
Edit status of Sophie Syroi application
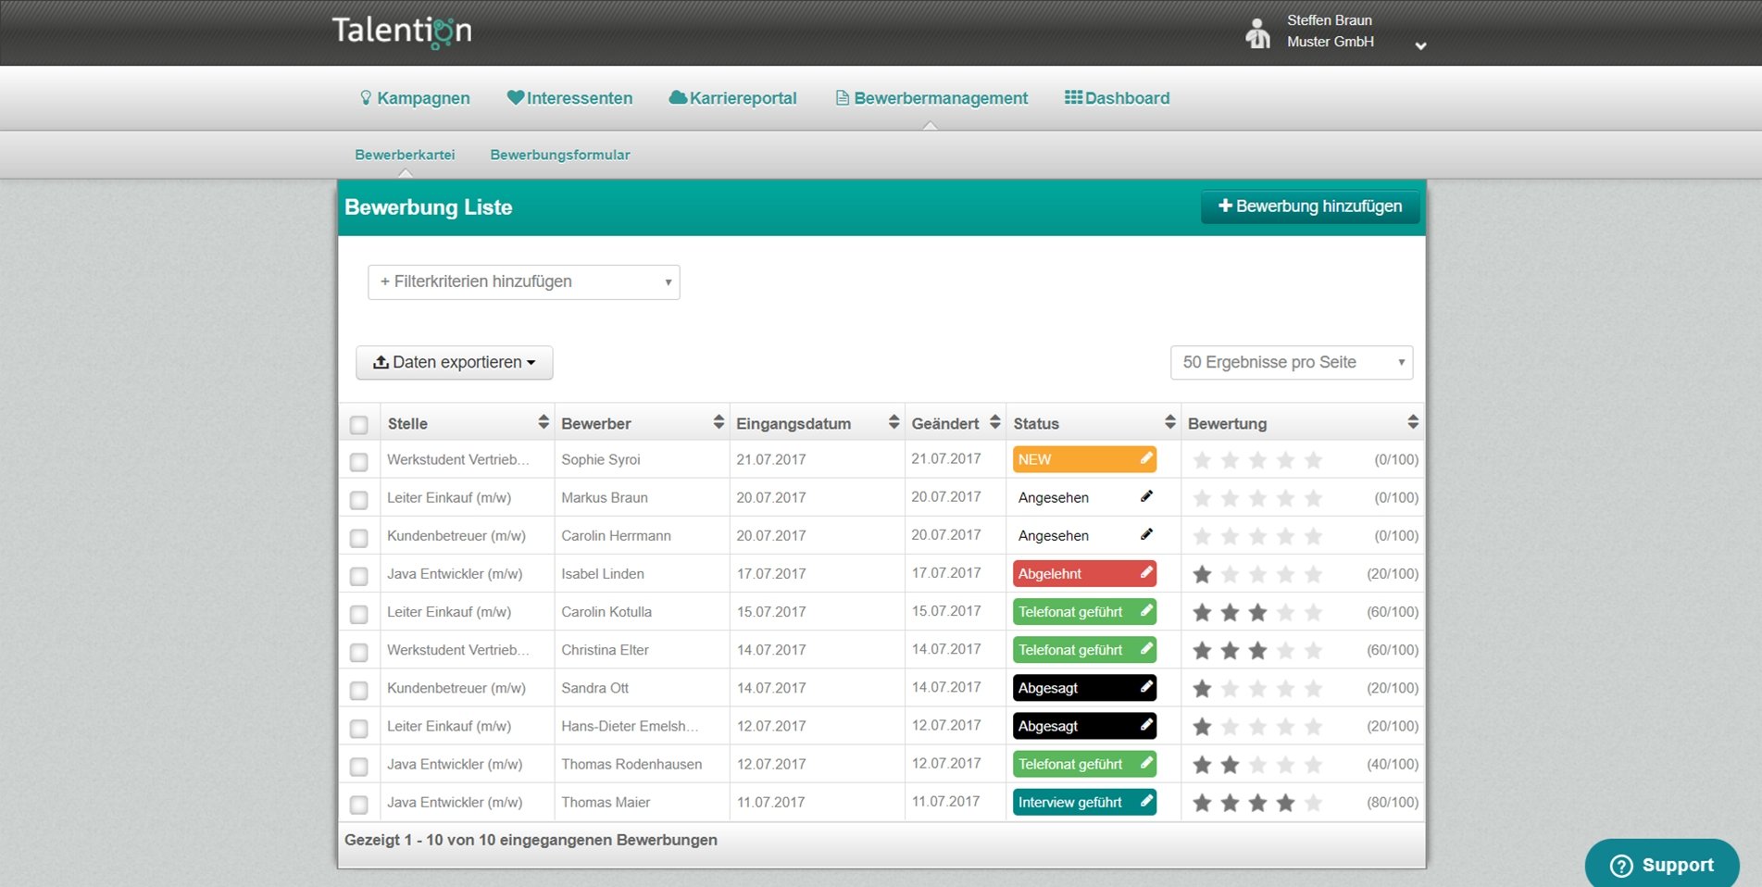point(1146,458)
